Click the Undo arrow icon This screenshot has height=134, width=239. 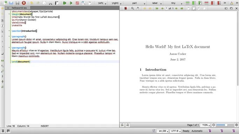[x=31, y=3]
